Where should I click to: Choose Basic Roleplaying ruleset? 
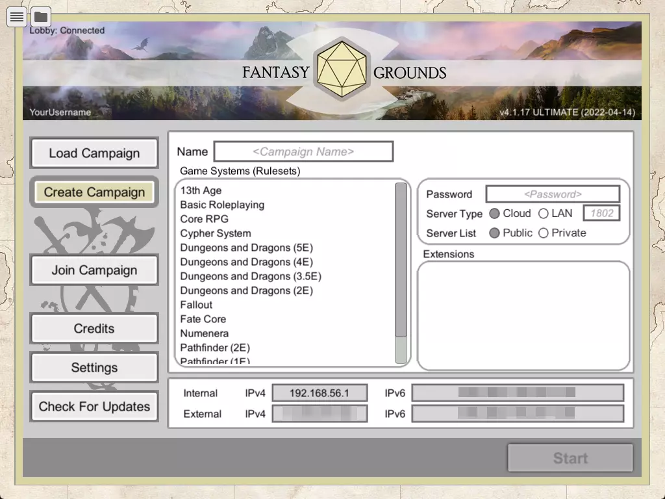pyautogui.click(x=222, y=205)
